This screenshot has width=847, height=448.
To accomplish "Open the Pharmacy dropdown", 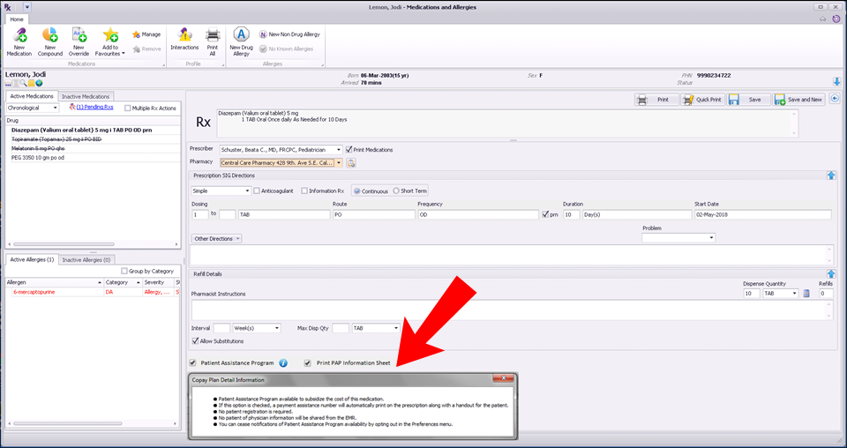I will point(339,162).
